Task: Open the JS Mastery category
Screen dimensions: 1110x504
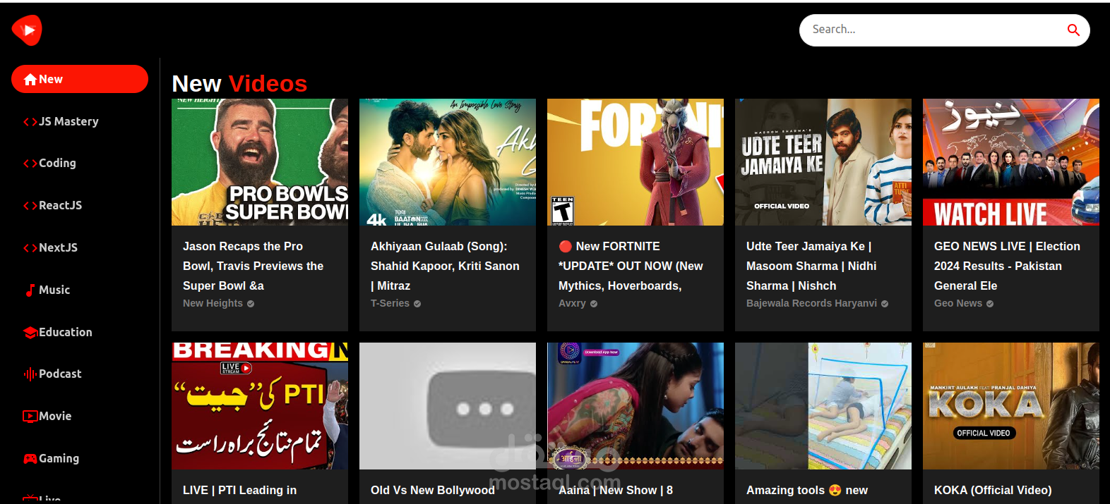Action: [x=80, y=121]
